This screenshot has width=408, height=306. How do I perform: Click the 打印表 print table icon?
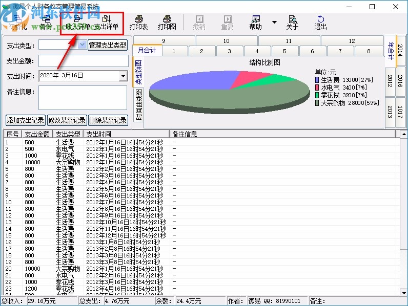[x=139, y=23]
